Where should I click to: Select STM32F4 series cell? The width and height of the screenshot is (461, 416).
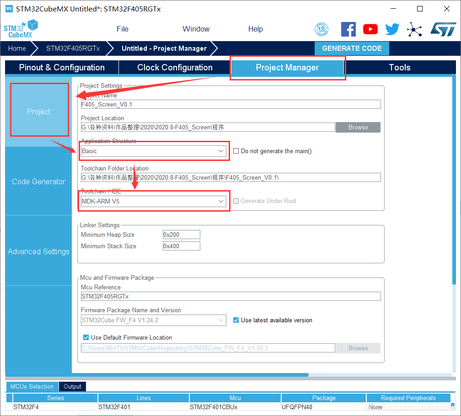point(55,407)
